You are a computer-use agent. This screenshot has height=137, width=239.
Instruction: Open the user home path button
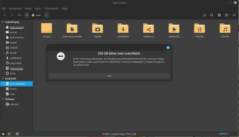pos(36,15)
